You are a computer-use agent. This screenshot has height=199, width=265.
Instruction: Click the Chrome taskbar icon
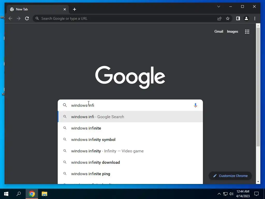[x=32, y=194]
